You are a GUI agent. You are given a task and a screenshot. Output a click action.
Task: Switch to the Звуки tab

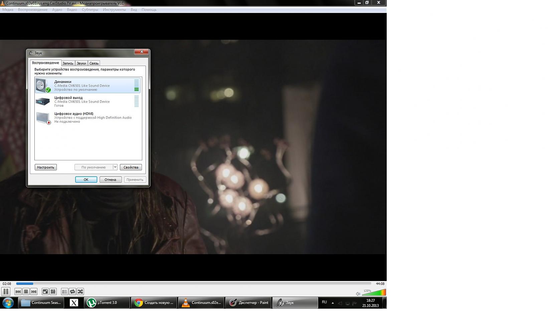point(81,63)
